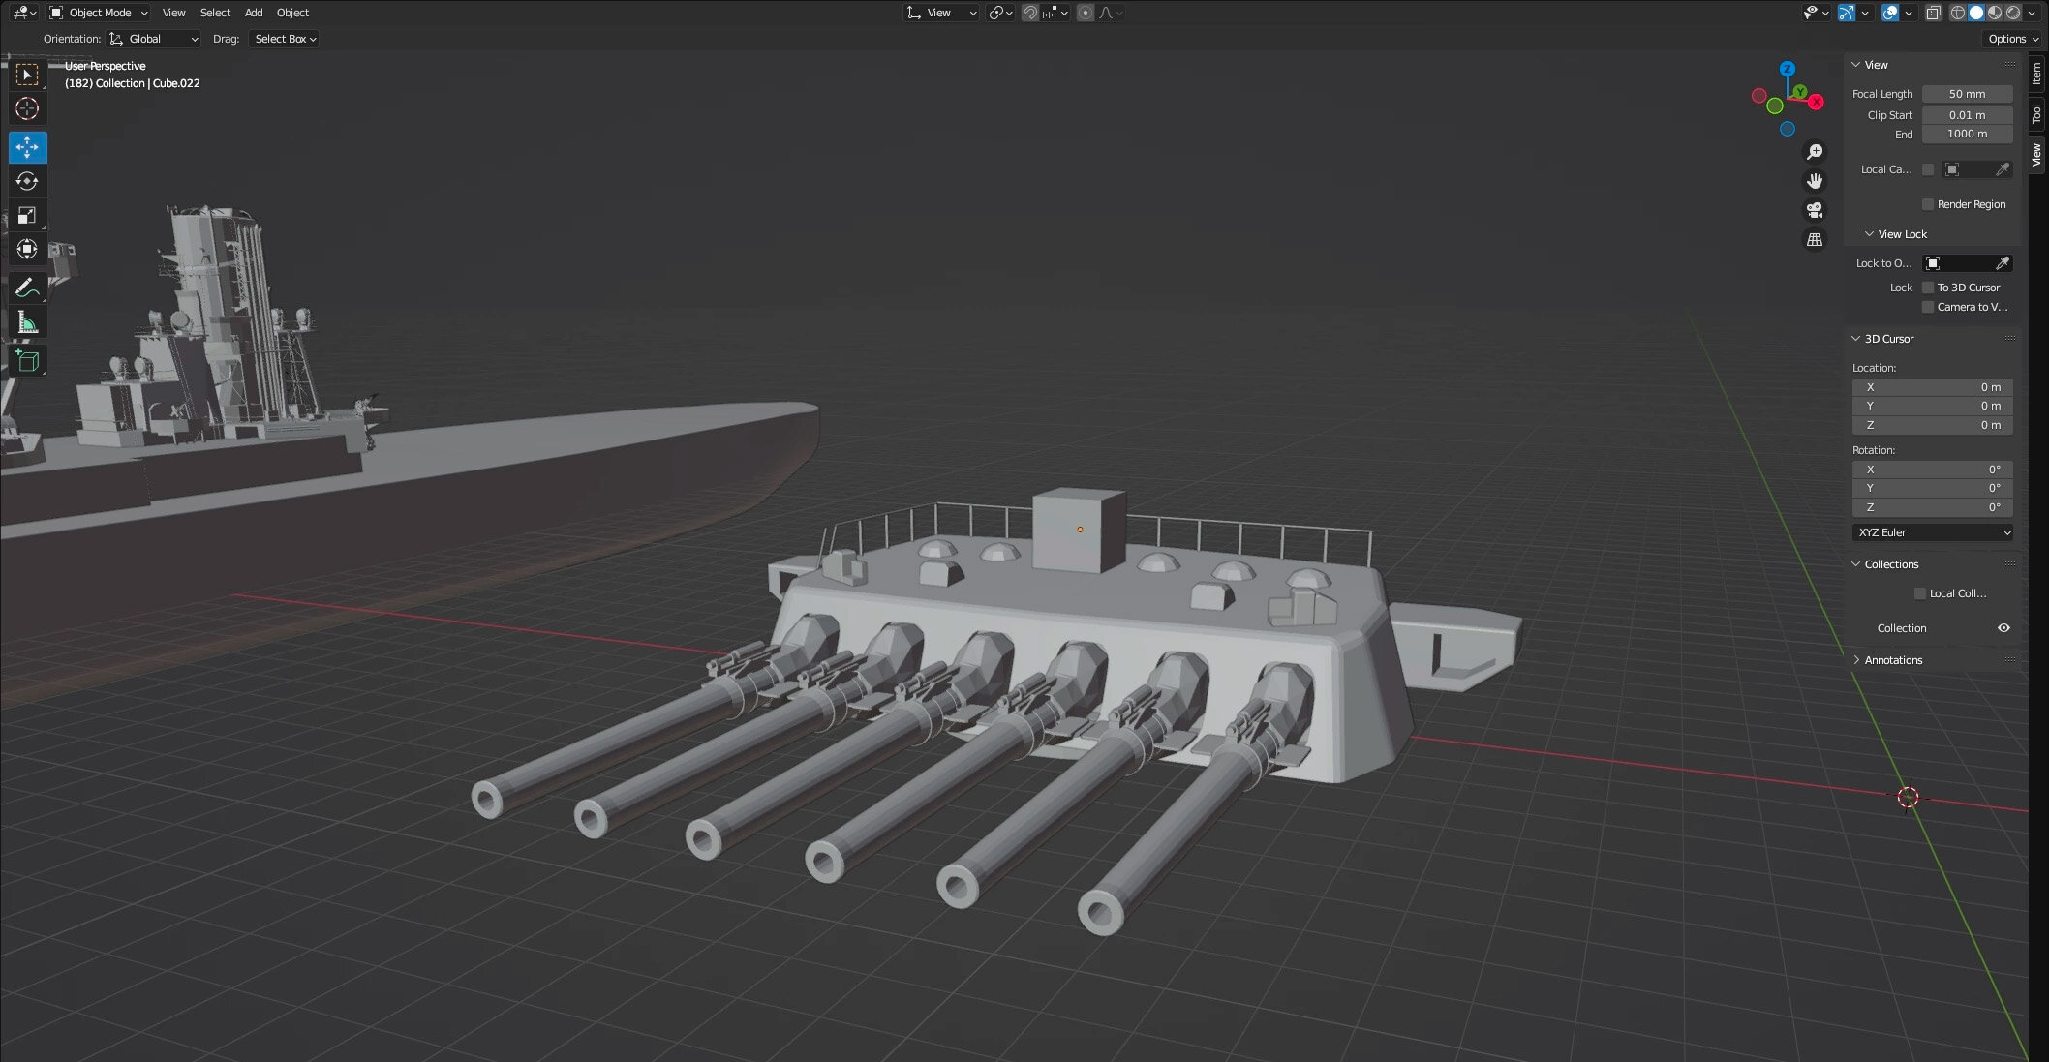Switch perspective/orthographic with grid icon
2049x1062 pixels.
1815,239
